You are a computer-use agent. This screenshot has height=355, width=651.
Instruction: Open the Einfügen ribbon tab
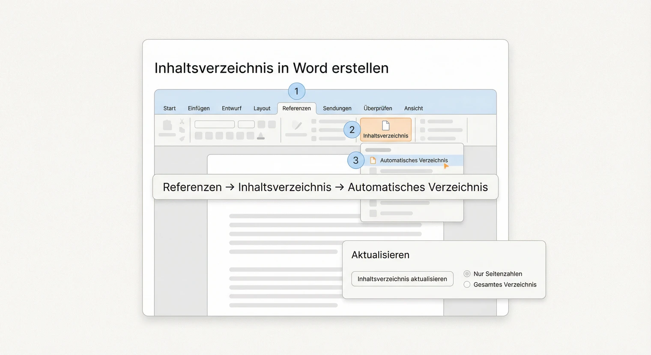tap(198, 108)
